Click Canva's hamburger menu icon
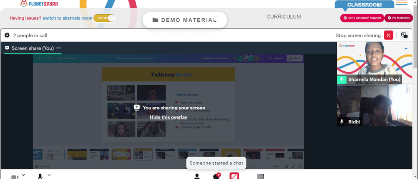The height and width of the screenshot is (179, 418). coord(39,58)
